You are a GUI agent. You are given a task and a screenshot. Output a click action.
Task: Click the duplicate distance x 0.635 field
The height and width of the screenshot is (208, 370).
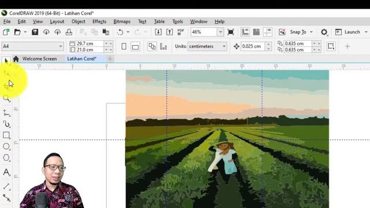298,43
